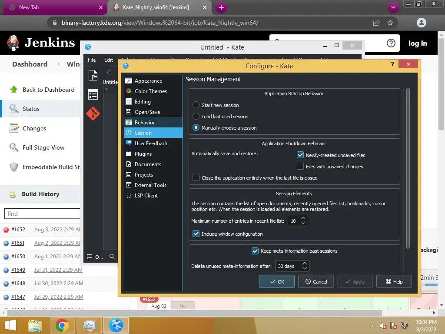The width and height of the screenshot is (445, 334).
Task: Bookmark page with Chrome star icon
Action: click(x=390, y=23)
